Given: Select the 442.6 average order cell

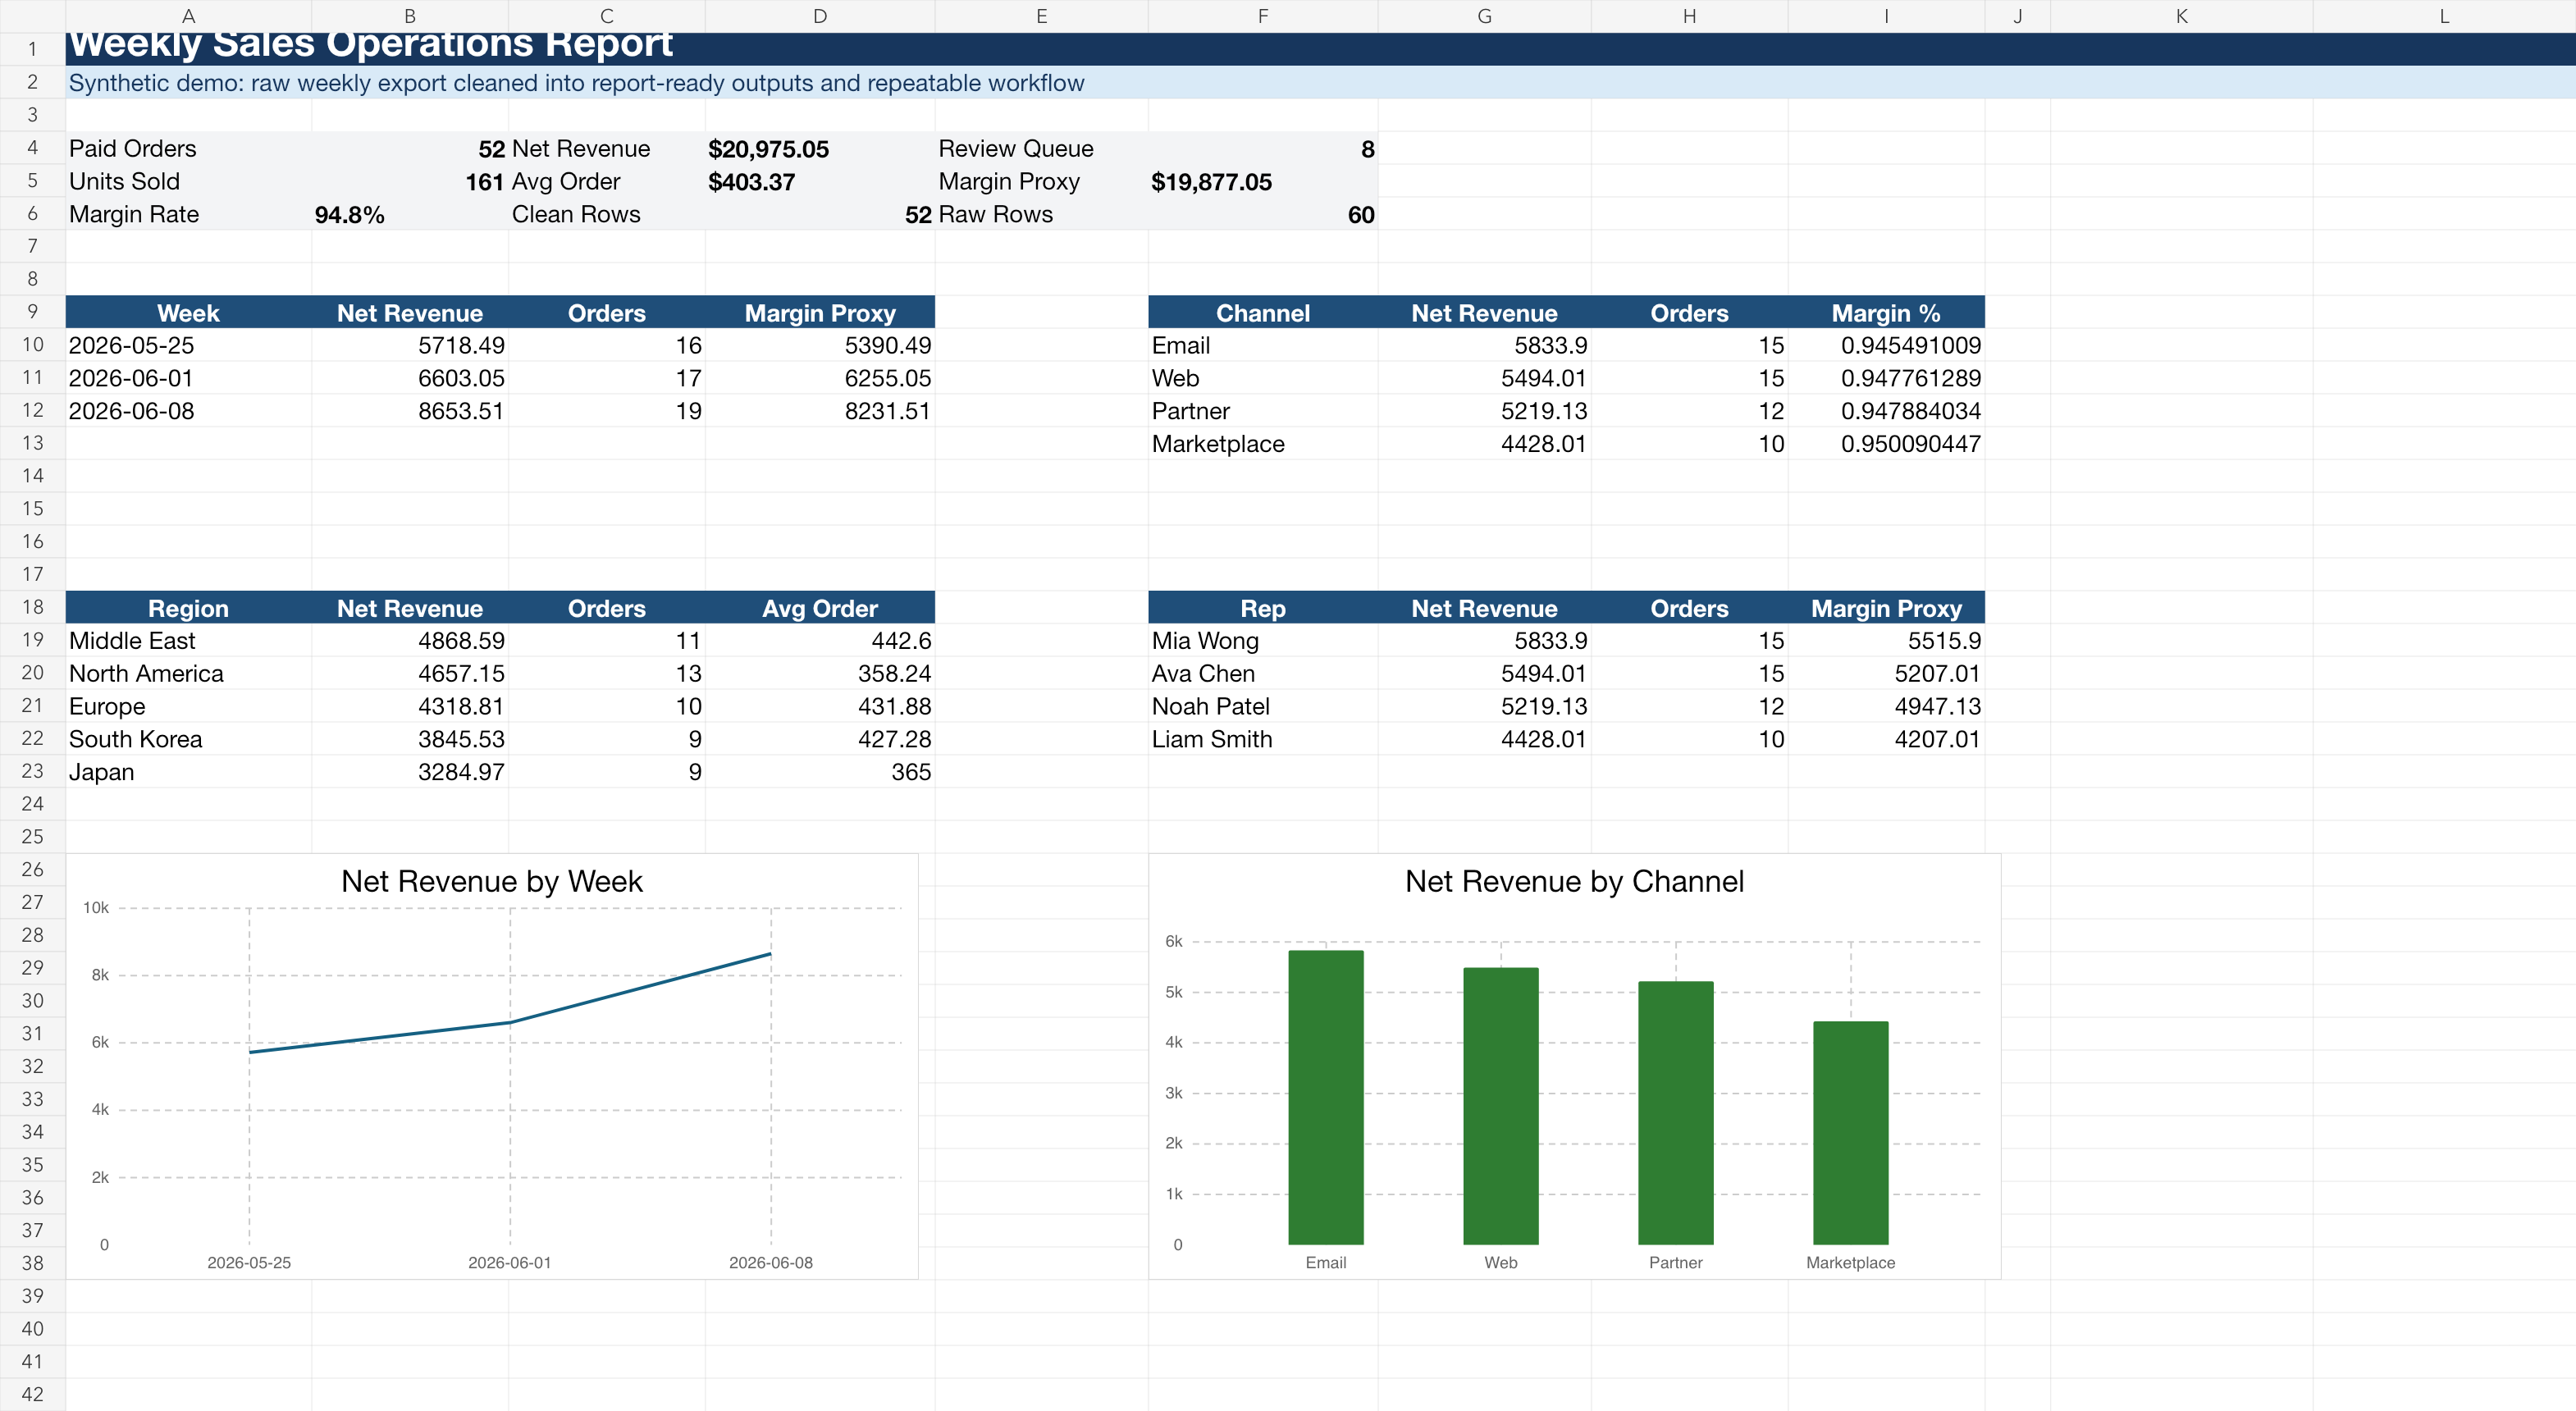Looking at the screenshot, I should pos(820,640).
